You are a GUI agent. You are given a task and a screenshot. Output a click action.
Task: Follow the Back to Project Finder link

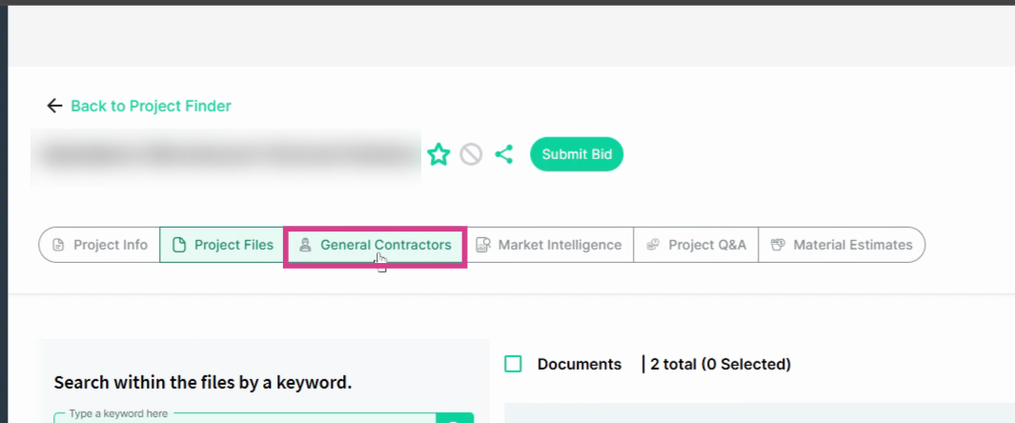pos(151,106)
